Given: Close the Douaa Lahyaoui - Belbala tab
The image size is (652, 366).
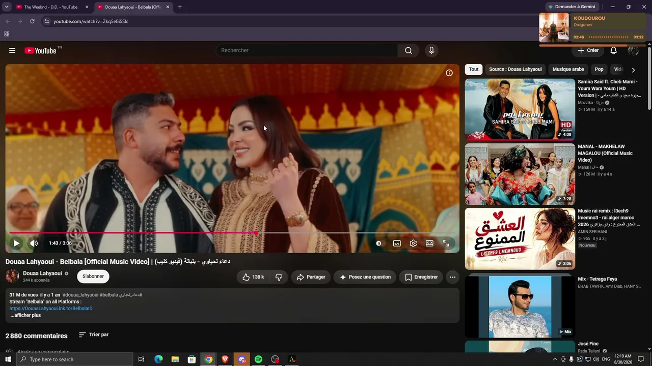Looking at the screenshot, I should coord(168,7).
